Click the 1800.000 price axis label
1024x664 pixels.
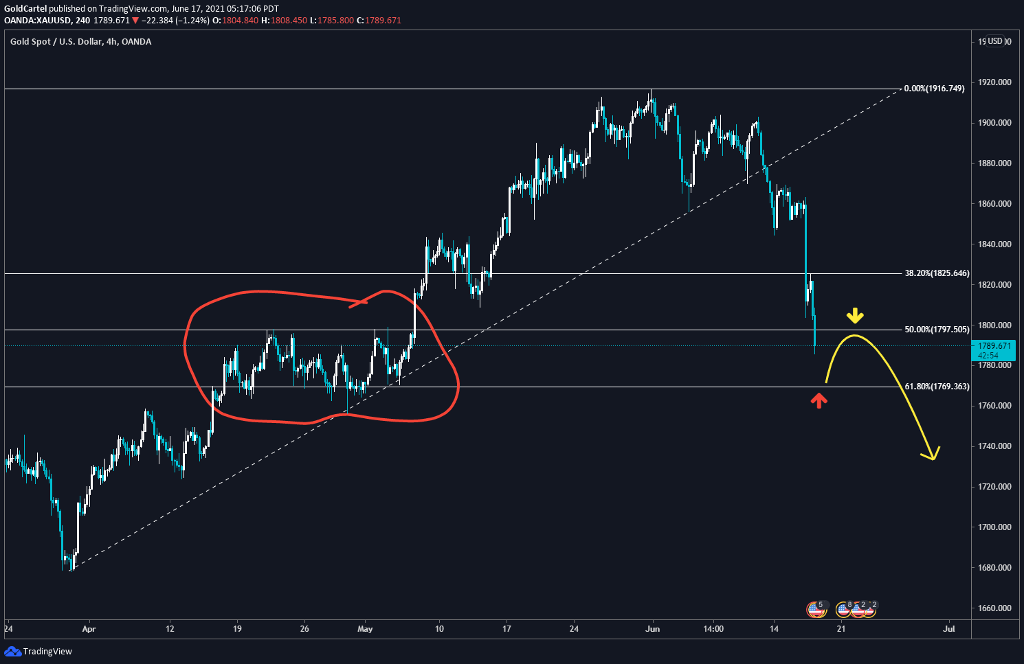coord(994,325)
